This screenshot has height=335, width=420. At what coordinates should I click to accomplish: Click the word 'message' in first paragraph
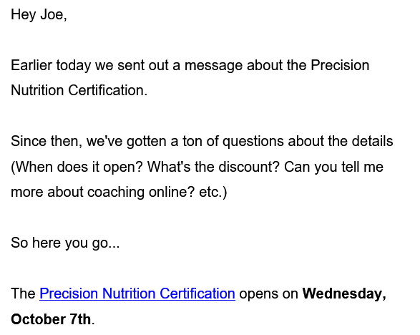[x=213, y=66]
